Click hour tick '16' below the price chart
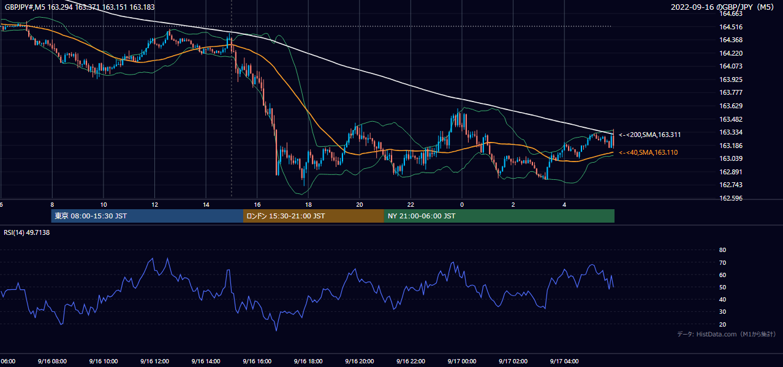 [x=257, y=204]
